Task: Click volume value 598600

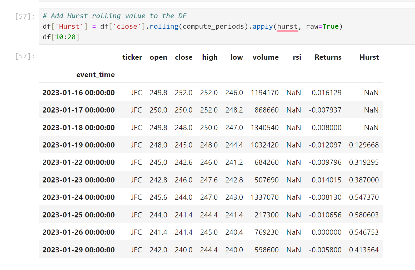Action: point(267,250)
